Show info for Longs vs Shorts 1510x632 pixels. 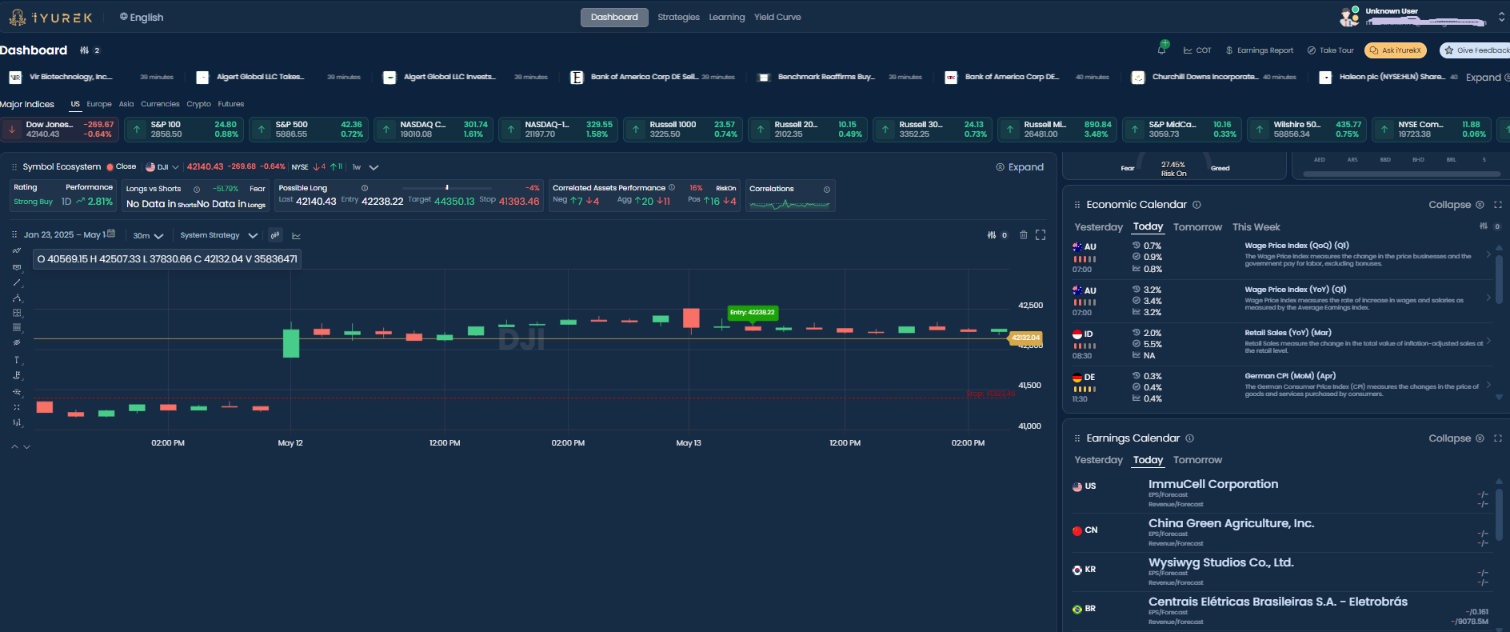[x=197, y=190]
